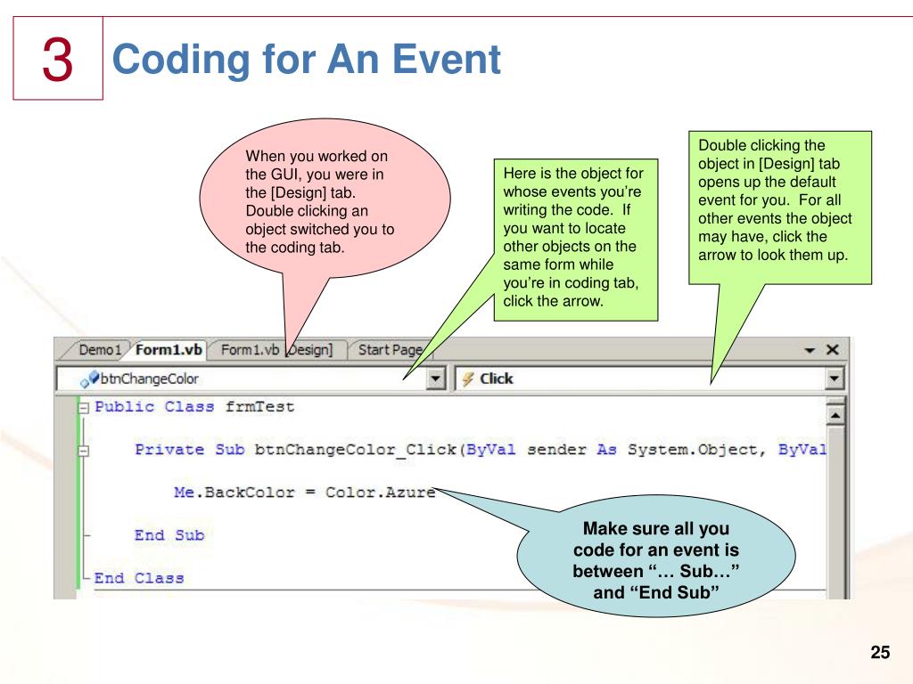Open the Form1.vb [Design] tab
The height and width of the screenshot is (684, 913).
pos(277,349)
